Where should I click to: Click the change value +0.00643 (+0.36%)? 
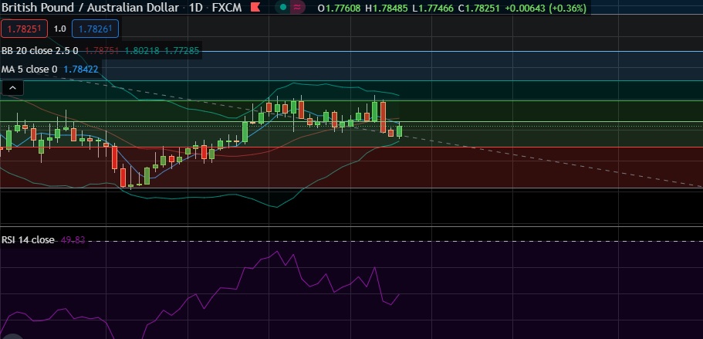pyautogui.click(x=545, y=8)
